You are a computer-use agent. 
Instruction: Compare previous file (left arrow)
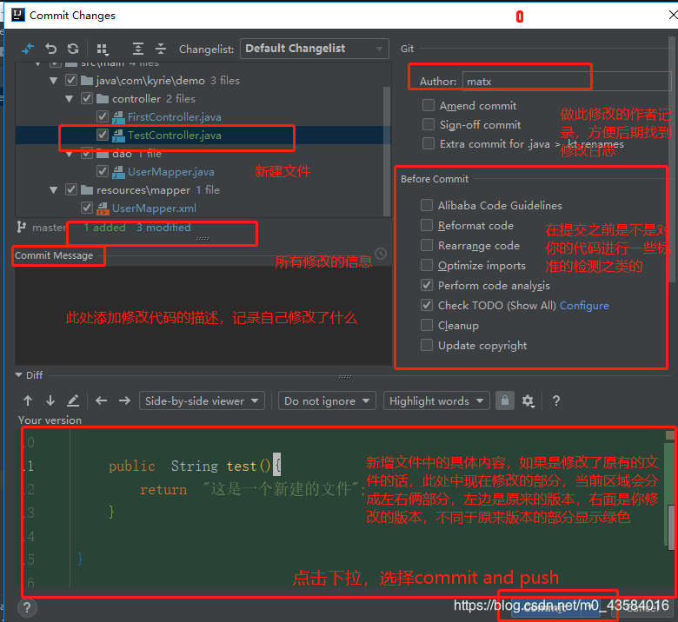coord(101,400)
